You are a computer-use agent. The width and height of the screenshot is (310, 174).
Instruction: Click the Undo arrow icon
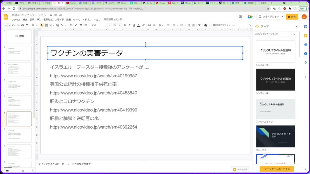14,25
